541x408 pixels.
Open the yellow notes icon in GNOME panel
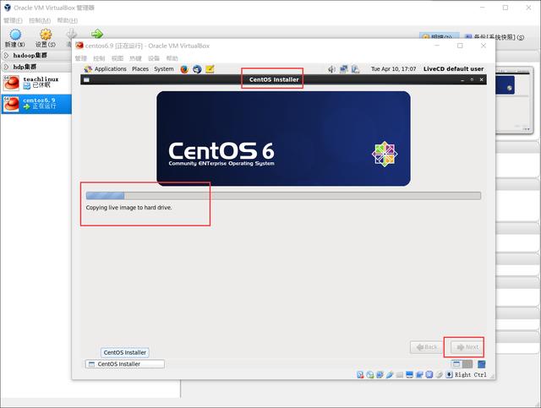coord(210,69)
